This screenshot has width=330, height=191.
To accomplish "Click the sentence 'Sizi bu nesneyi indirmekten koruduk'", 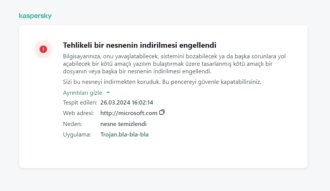I will tap(112, 82).
